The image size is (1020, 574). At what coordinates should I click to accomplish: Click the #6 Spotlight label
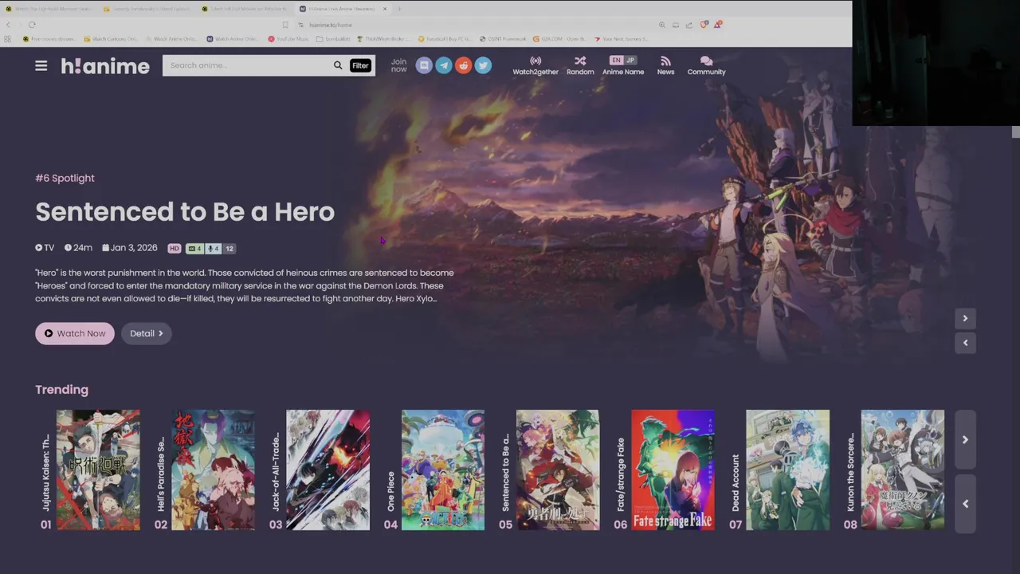pyautogui.click(x=65, y=178)
